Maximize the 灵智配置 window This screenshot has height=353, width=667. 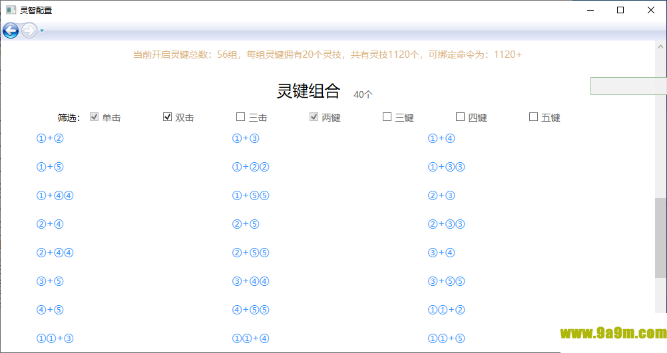[620, 10]
